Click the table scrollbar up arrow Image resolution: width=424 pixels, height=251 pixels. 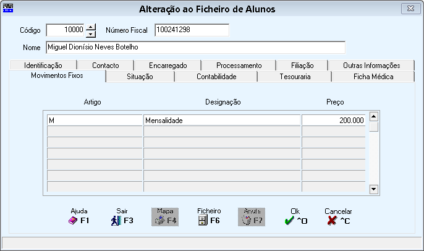pos(374,117)
